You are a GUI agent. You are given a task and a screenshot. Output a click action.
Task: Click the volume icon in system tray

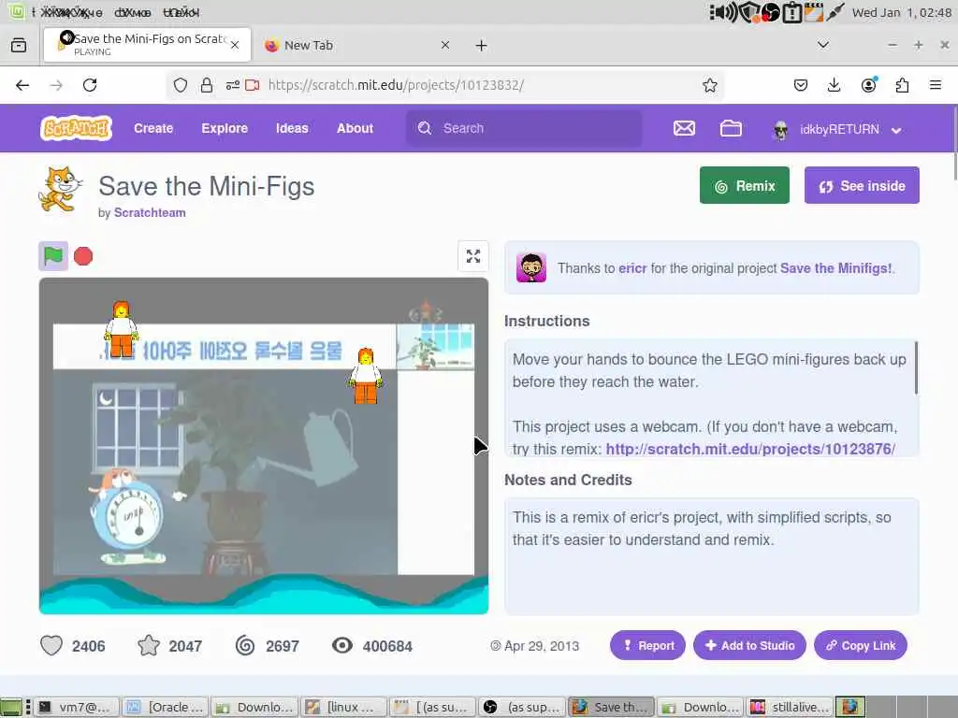click(725, 12)
